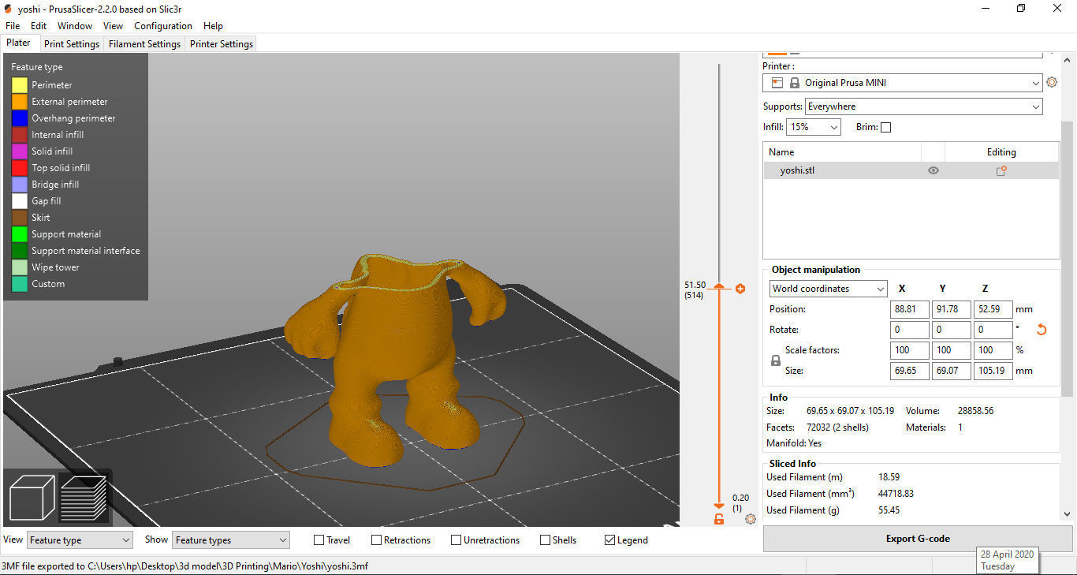Viewport: 1077px width, 575px height.
Task: Click the Size X field 69.65
Action: pos(910,371)
